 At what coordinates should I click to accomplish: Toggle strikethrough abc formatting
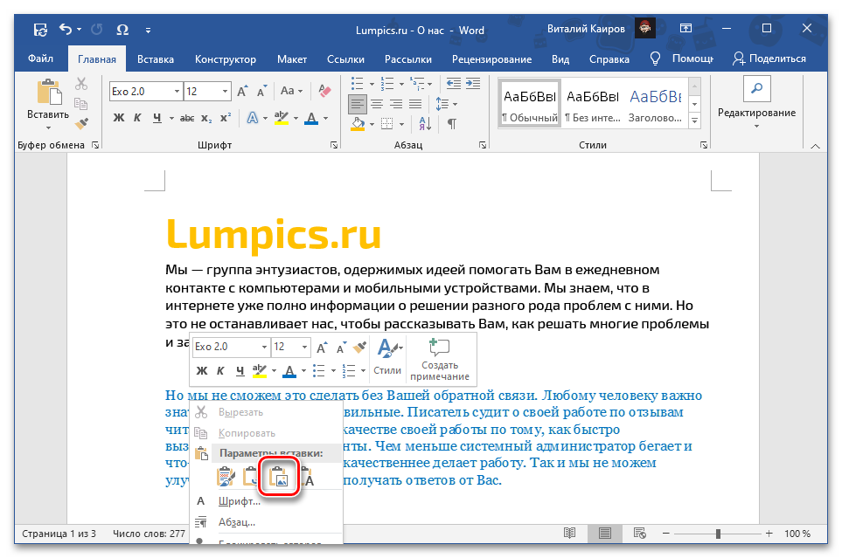point(187,118)
